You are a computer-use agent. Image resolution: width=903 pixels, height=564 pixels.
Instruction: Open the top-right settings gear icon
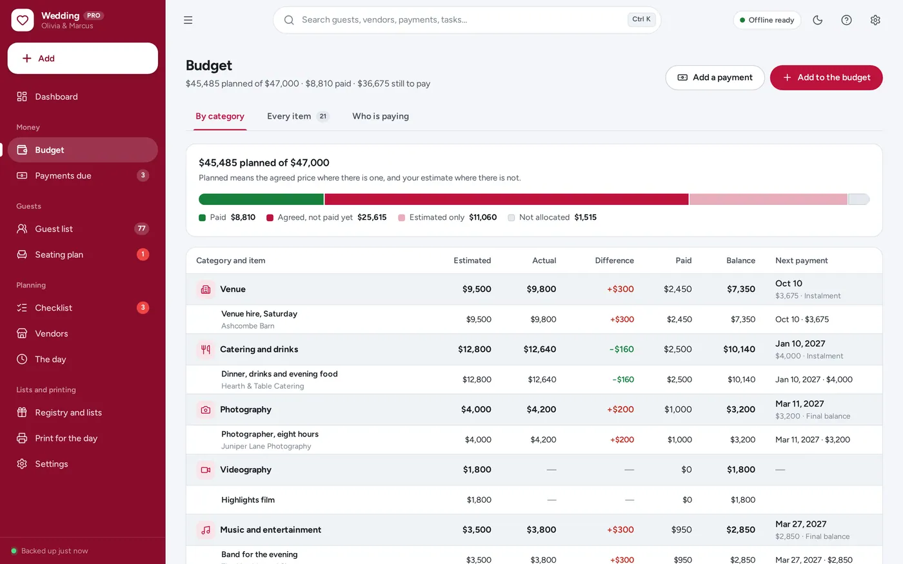click(875, 20)
